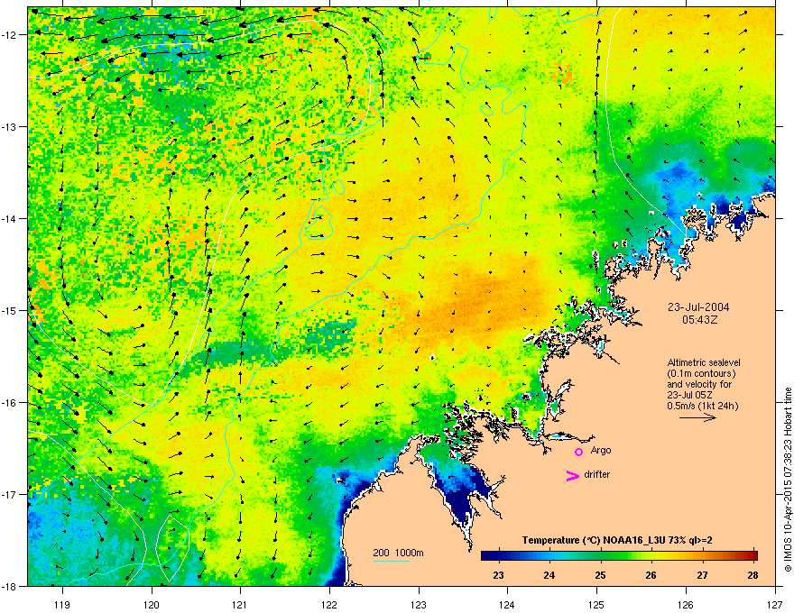Click the "-13" latitude axis label
The image size is (794, 613).
9,127
